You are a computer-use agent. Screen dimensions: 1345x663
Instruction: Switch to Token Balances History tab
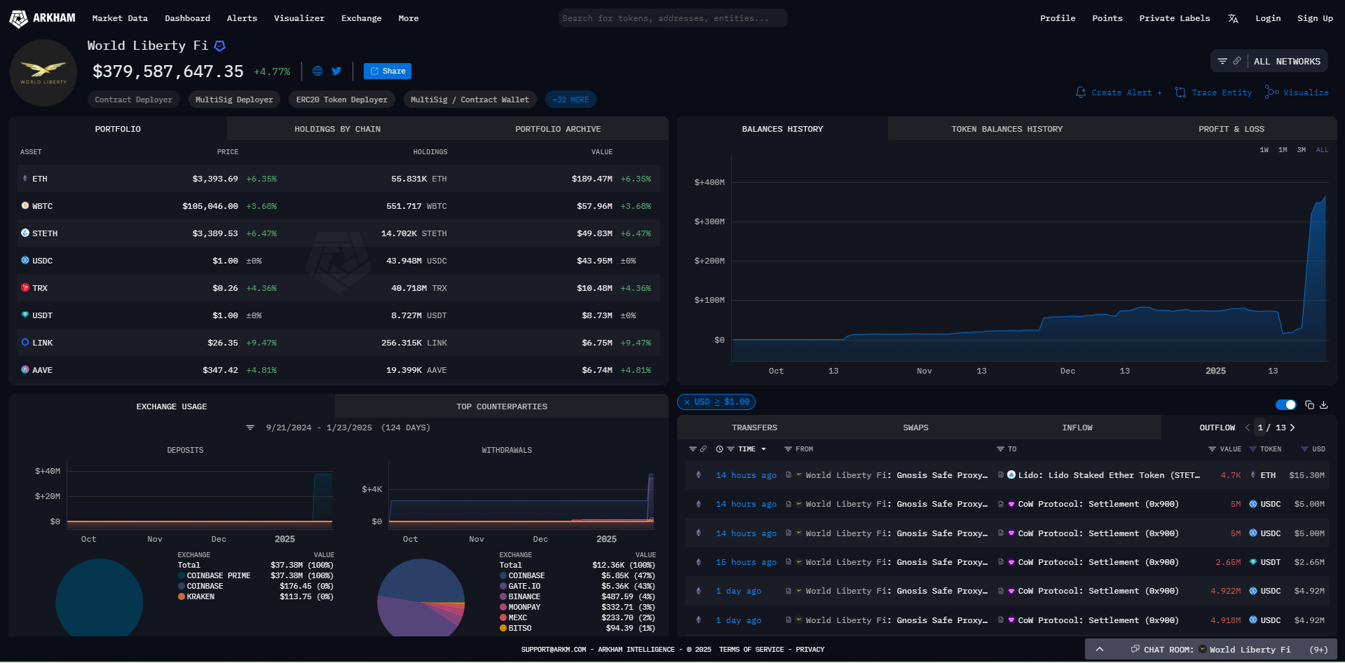[1006, 129]
